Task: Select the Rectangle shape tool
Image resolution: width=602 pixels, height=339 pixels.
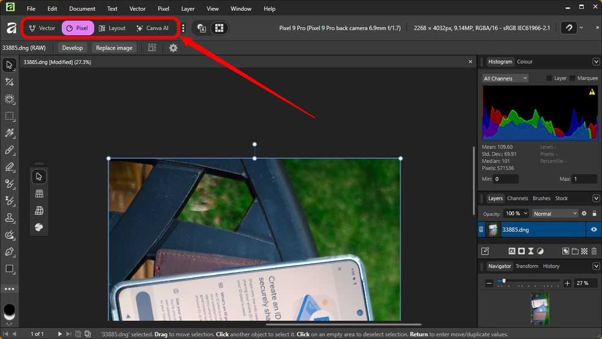Action: point(9,269)
